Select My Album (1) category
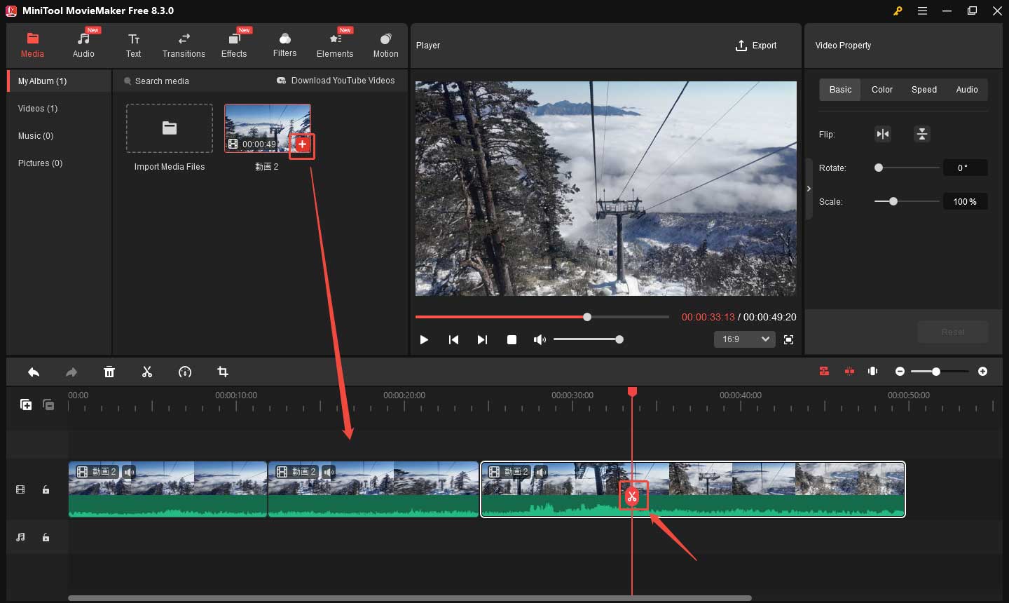 click(x=60, y=81)
